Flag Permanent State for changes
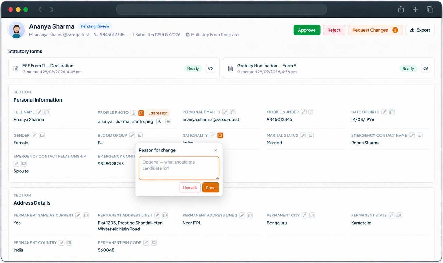The image size is (443, 263). [399, 215]
